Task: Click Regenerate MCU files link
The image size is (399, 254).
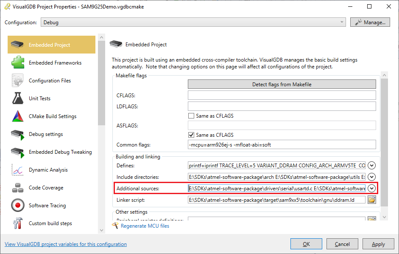Action: click(145, 226)
